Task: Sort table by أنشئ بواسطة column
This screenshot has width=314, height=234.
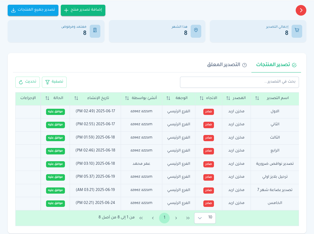Action: point(127,98)
